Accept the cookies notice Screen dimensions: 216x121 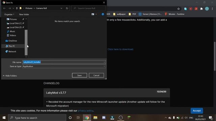click(x=197, y=111)
